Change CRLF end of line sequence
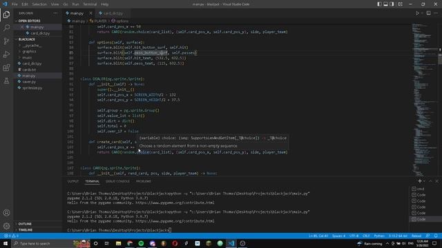 click(x=366, y=236)
